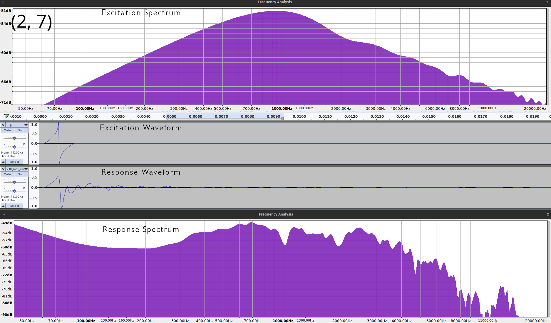
Task: Click the dot icon in the bottom Frequency Analysis title bar
Action: [x=4, y=214]
